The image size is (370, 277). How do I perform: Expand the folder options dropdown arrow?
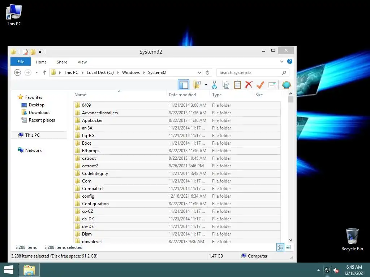click(206, 85)
